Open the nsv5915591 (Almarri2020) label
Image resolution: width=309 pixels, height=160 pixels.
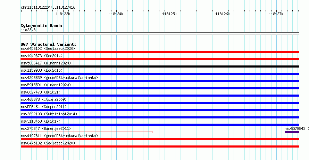pyautogui.click(x=46, y=85)
